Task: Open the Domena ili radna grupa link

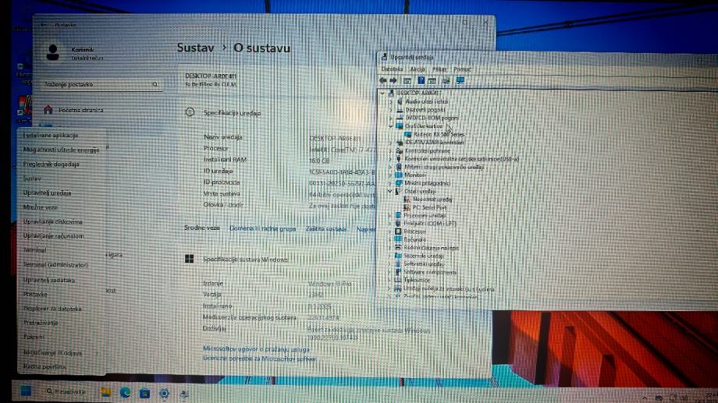Action: [262, 228]
